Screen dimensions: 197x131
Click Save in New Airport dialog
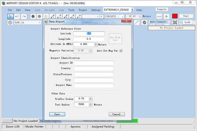(57, 114)
